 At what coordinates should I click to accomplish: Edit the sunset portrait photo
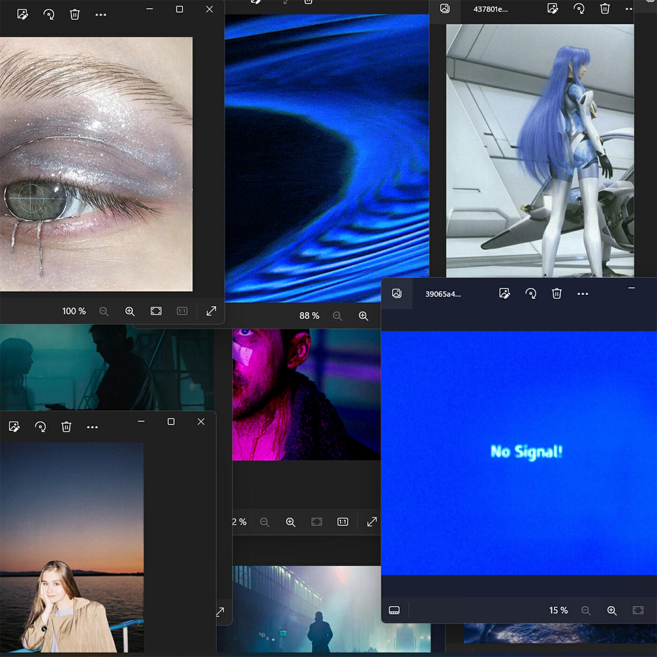(14, 427)
